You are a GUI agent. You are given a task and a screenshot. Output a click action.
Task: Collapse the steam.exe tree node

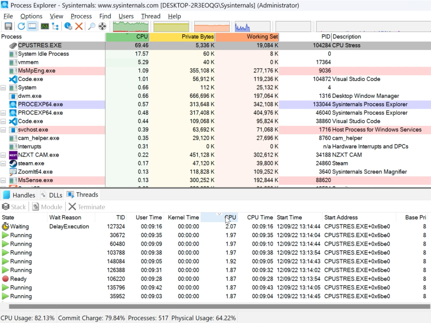tap(4, 163)
